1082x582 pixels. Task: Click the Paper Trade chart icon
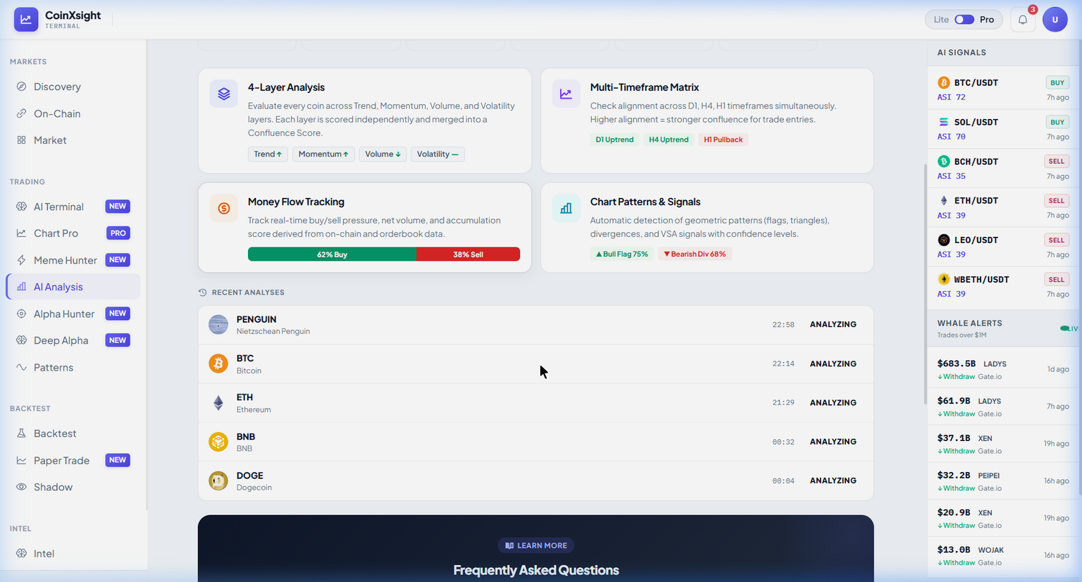(21, 460)
